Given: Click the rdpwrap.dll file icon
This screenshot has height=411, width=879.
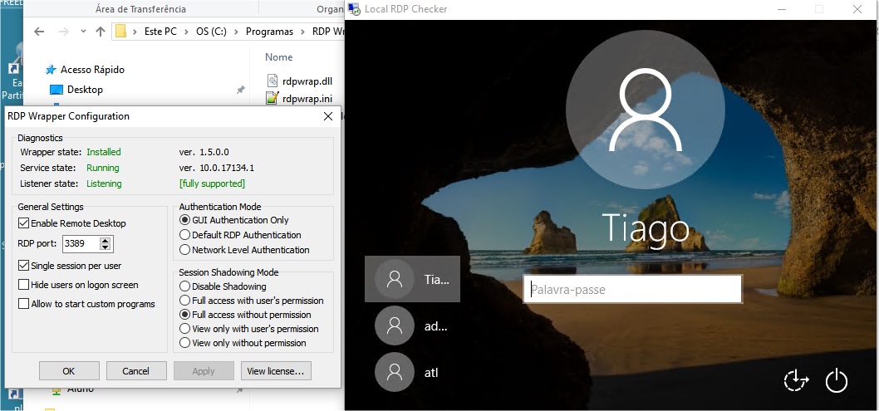Looking at the screenshot, I should click(273, 81).
